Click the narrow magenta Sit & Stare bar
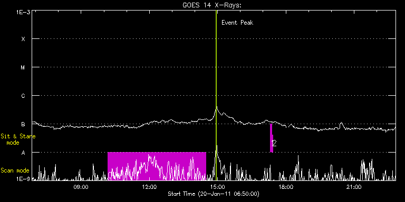This screenshot has width=405, height=202. coord(271,138)
